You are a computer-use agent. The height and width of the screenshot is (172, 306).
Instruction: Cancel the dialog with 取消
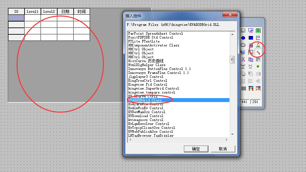223,149
